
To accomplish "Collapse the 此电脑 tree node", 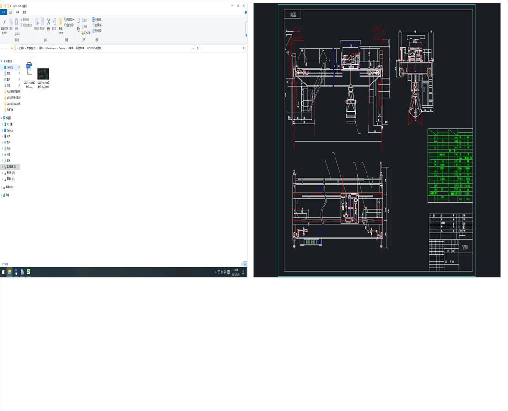I will [x=2, y=118].
